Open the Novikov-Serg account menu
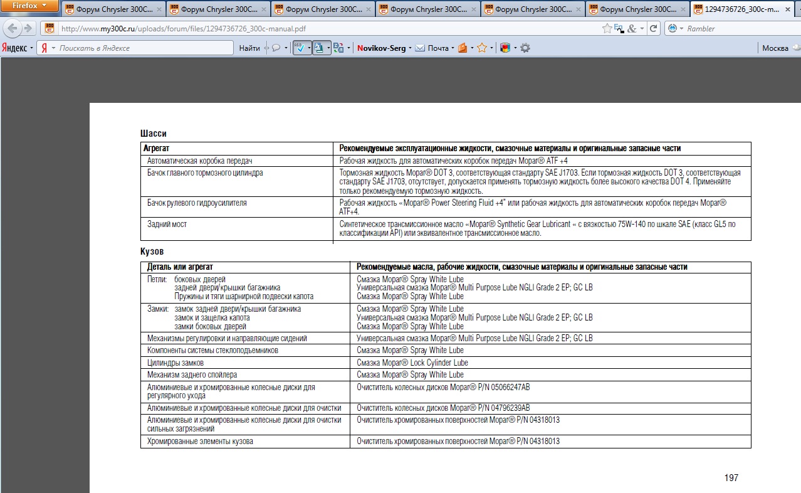This screenshot has height=493, width=801. click(384, 48)
